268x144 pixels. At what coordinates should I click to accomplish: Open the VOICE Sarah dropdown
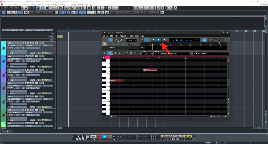click(172, 54)
